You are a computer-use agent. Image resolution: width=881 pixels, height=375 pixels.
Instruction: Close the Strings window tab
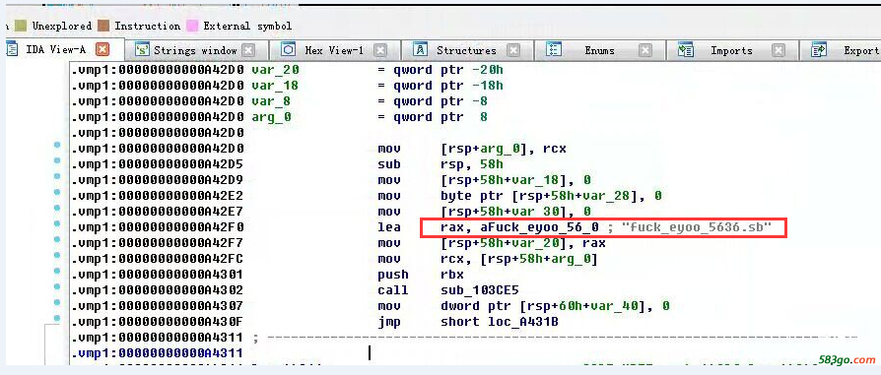pos(248,50)
